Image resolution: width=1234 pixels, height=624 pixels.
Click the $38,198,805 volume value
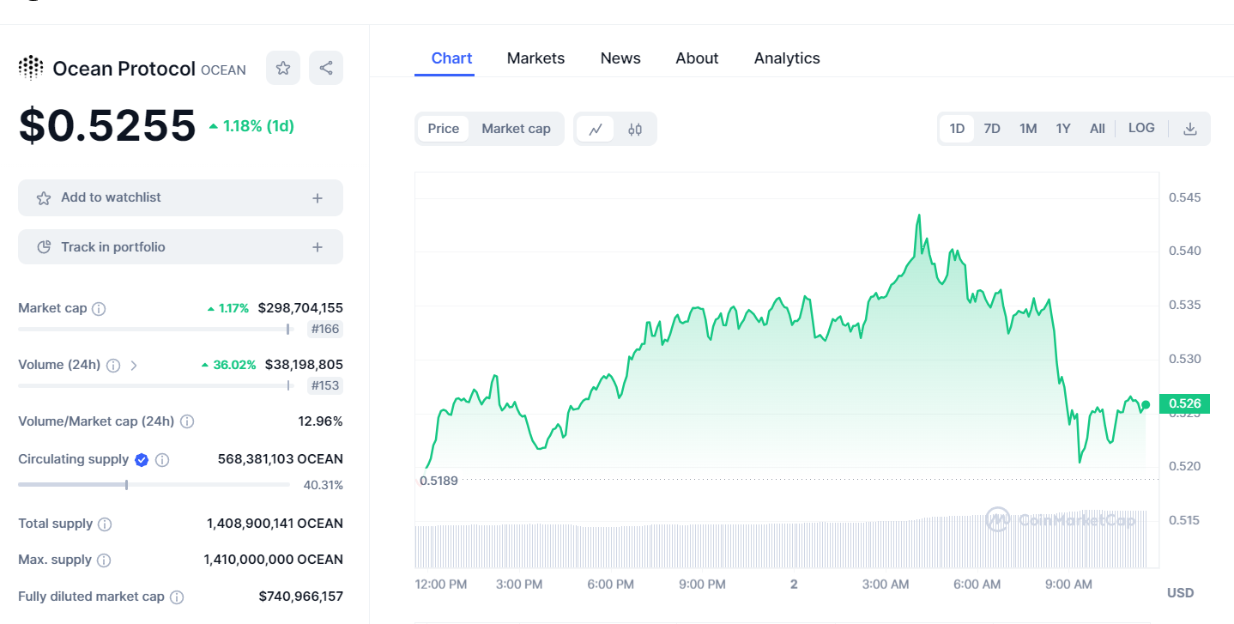[304, 365]
